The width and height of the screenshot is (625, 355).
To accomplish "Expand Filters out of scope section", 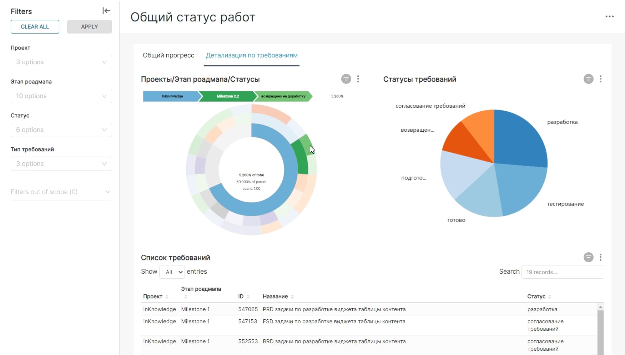I will [61, 192].
